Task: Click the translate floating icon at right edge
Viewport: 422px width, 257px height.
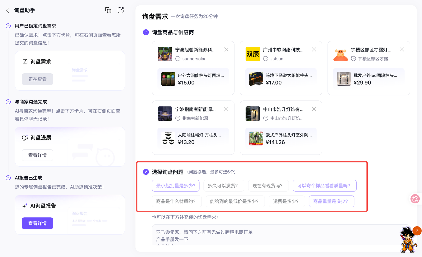Action: pyautogui.click(x=415, y=199)
